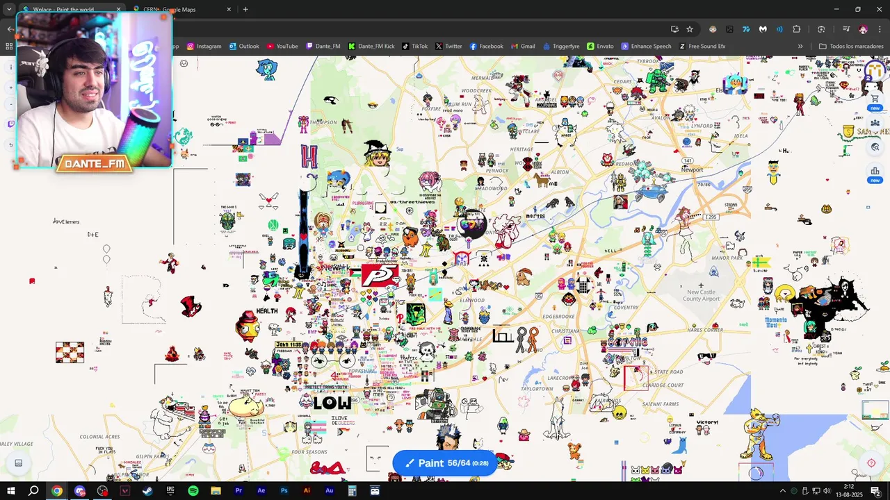Click the wplace map search icon
The width and height of the screenshot is (890, 500).
point(875,147)
